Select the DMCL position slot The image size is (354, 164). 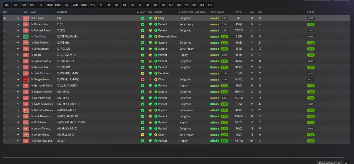tap(58, 5)
